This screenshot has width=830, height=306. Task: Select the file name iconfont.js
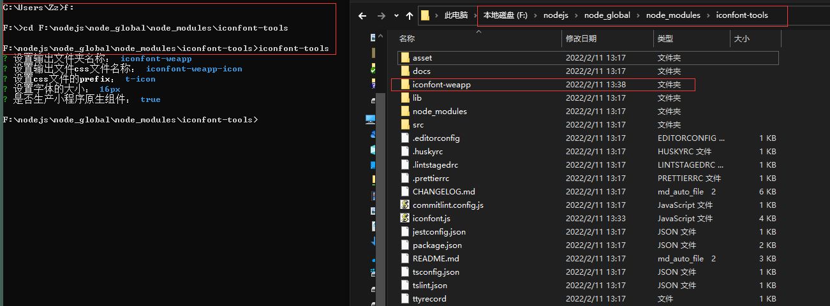coord(431,219)
